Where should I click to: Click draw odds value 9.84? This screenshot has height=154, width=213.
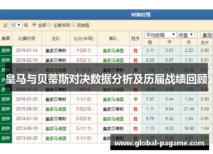coord(170,109)
